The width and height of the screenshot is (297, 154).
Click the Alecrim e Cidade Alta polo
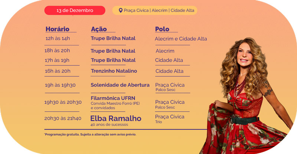pos(181,39)
